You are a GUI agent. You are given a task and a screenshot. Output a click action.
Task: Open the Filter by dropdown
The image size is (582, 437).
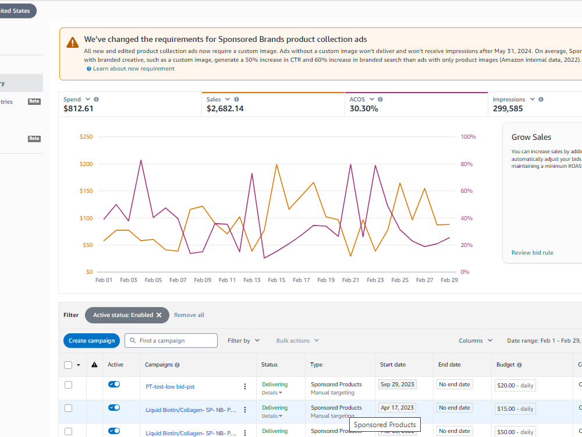point(243,340)
